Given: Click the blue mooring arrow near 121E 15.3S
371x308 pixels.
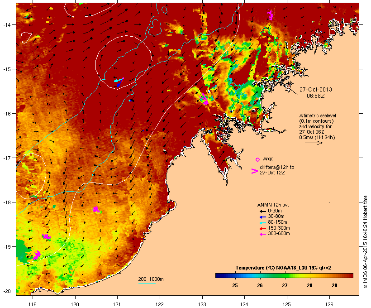Looking at the screenshot, I should click(120, 83).
